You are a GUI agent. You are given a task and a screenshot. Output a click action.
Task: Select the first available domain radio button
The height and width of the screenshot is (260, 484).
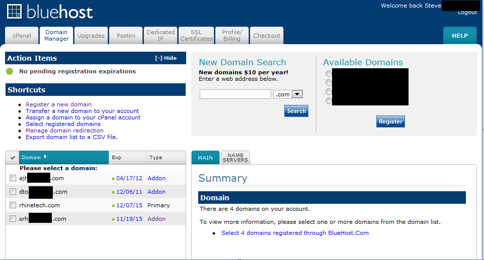coord(329,74)
